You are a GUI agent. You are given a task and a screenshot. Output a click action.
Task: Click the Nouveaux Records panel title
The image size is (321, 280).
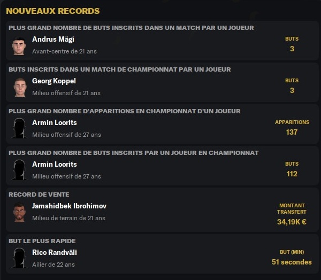tap(52, 11)
